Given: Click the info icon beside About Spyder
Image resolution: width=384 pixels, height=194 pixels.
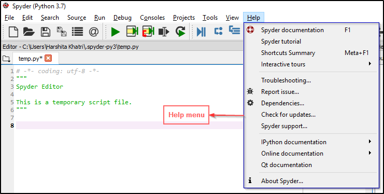Looking at the screenshot, I should point(250,181).
